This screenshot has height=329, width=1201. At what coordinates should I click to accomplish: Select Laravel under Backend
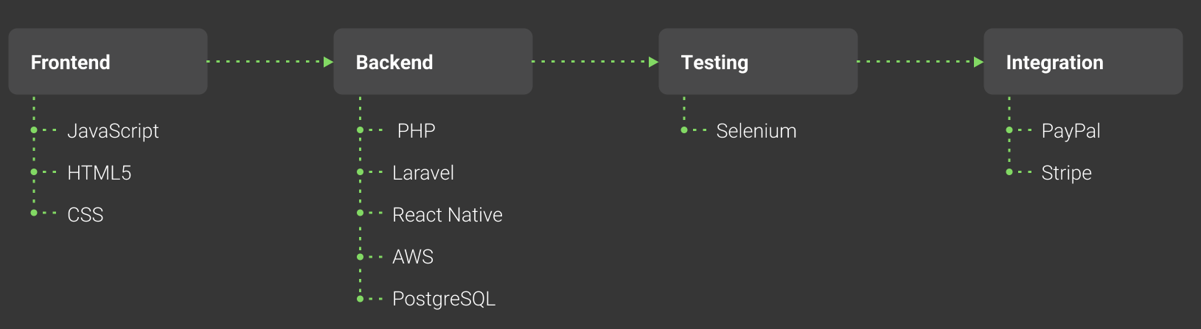coord(423,173)
